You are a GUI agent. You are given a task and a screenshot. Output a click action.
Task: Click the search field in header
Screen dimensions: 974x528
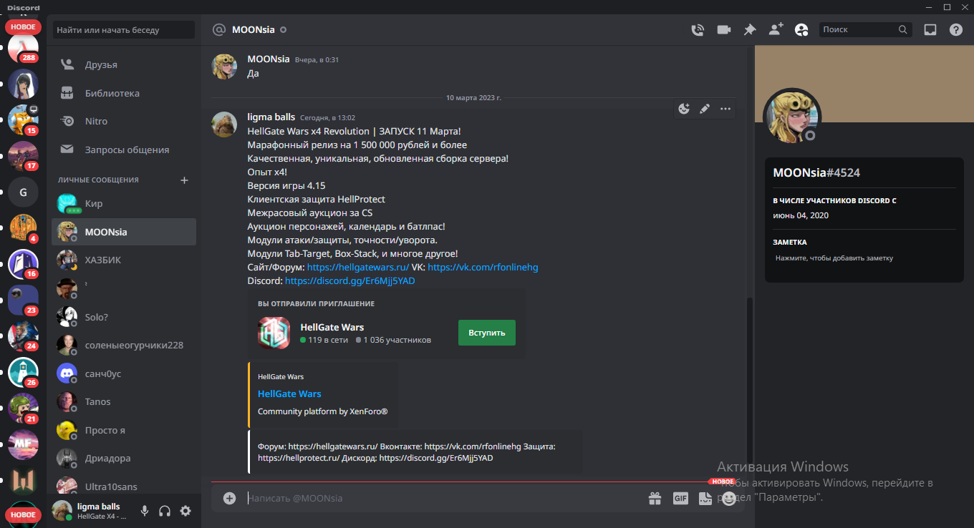865,29
